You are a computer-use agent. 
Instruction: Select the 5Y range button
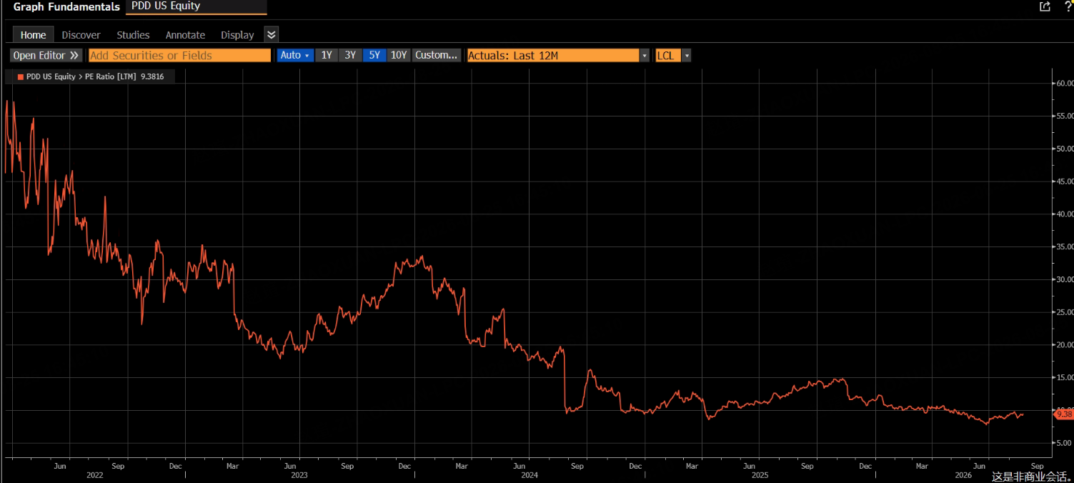tap(374, 55)
